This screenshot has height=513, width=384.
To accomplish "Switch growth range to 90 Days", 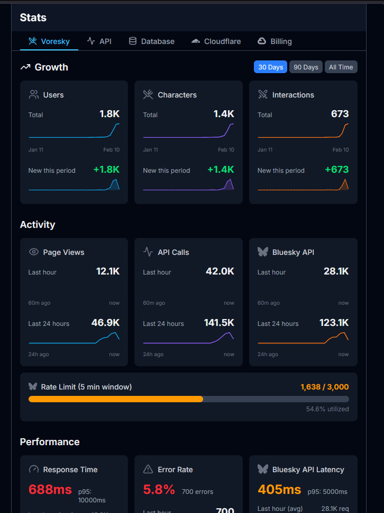I will point(306,67).
